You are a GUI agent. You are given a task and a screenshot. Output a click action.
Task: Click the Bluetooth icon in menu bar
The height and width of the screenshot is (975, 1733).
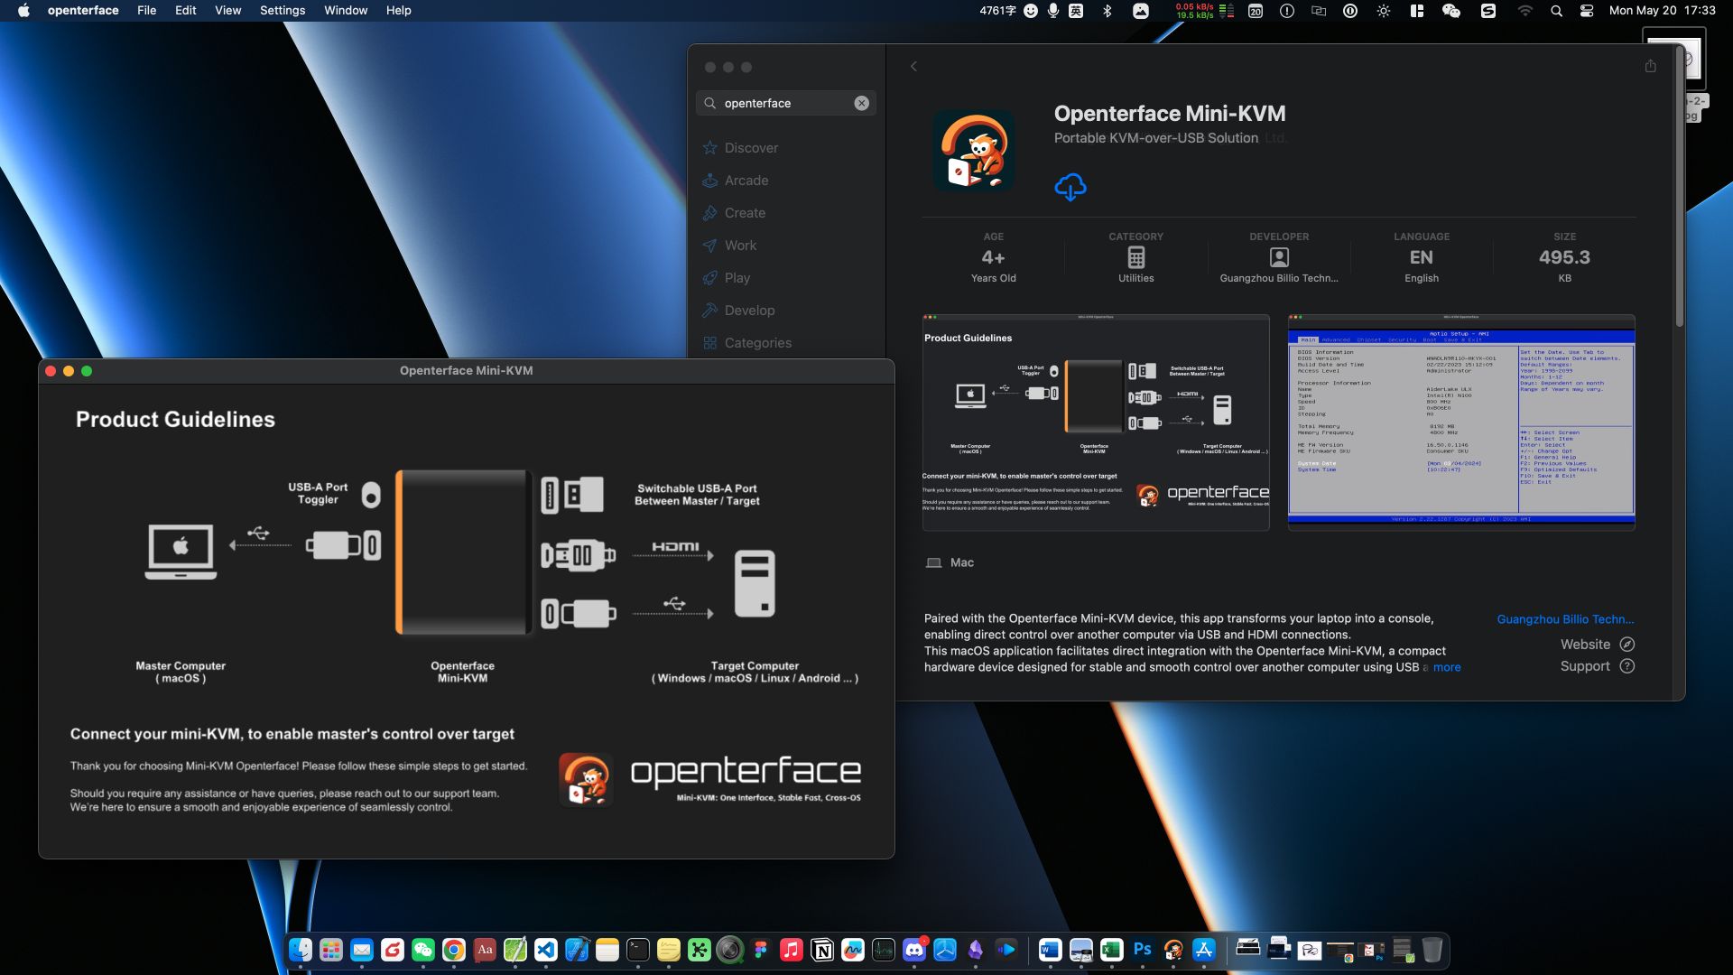(x=1107, y=11)
